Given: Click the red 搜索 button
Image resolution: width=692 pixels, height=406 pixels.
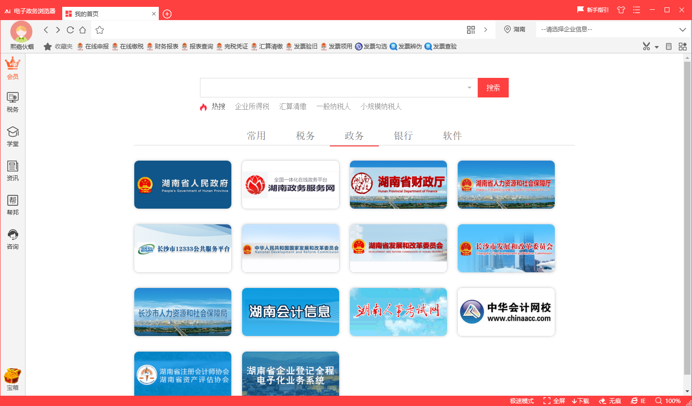Looking at the screenshot, I should [493, 88].
